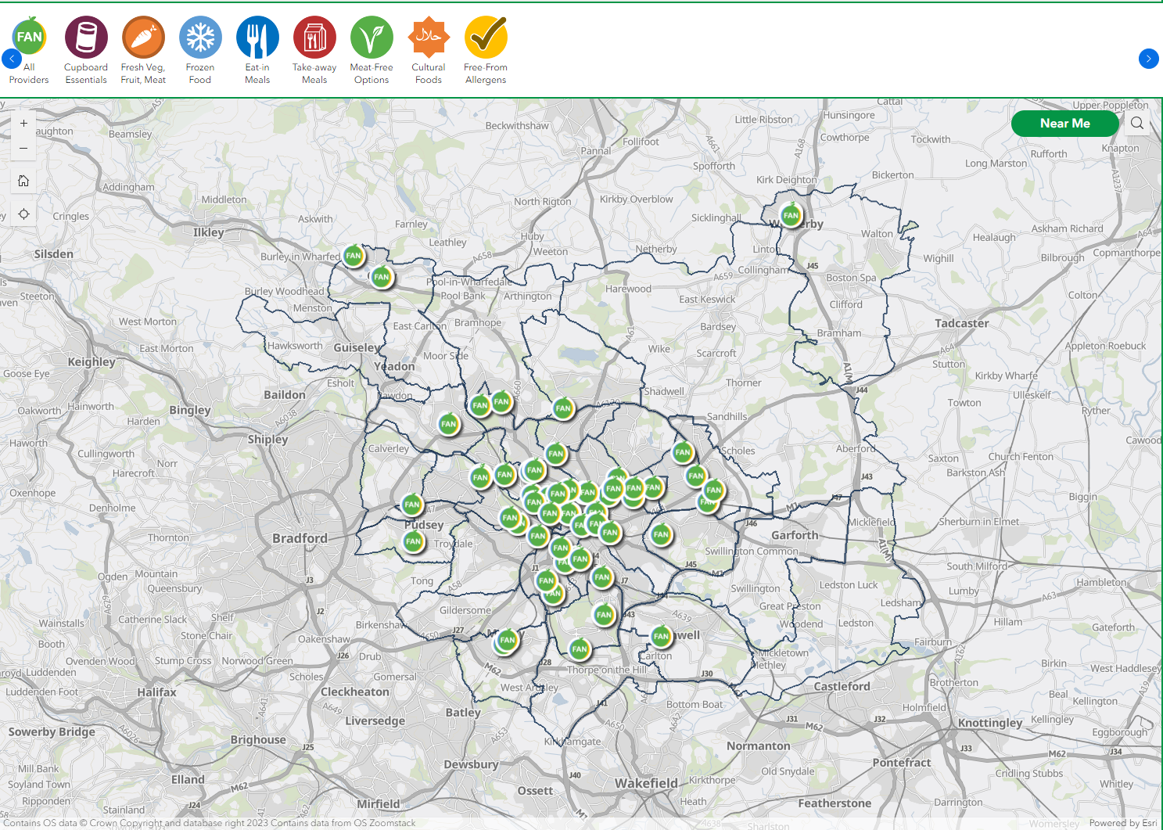Reset map to default home view
The image size is (1163, 830).
click(23, 181)
